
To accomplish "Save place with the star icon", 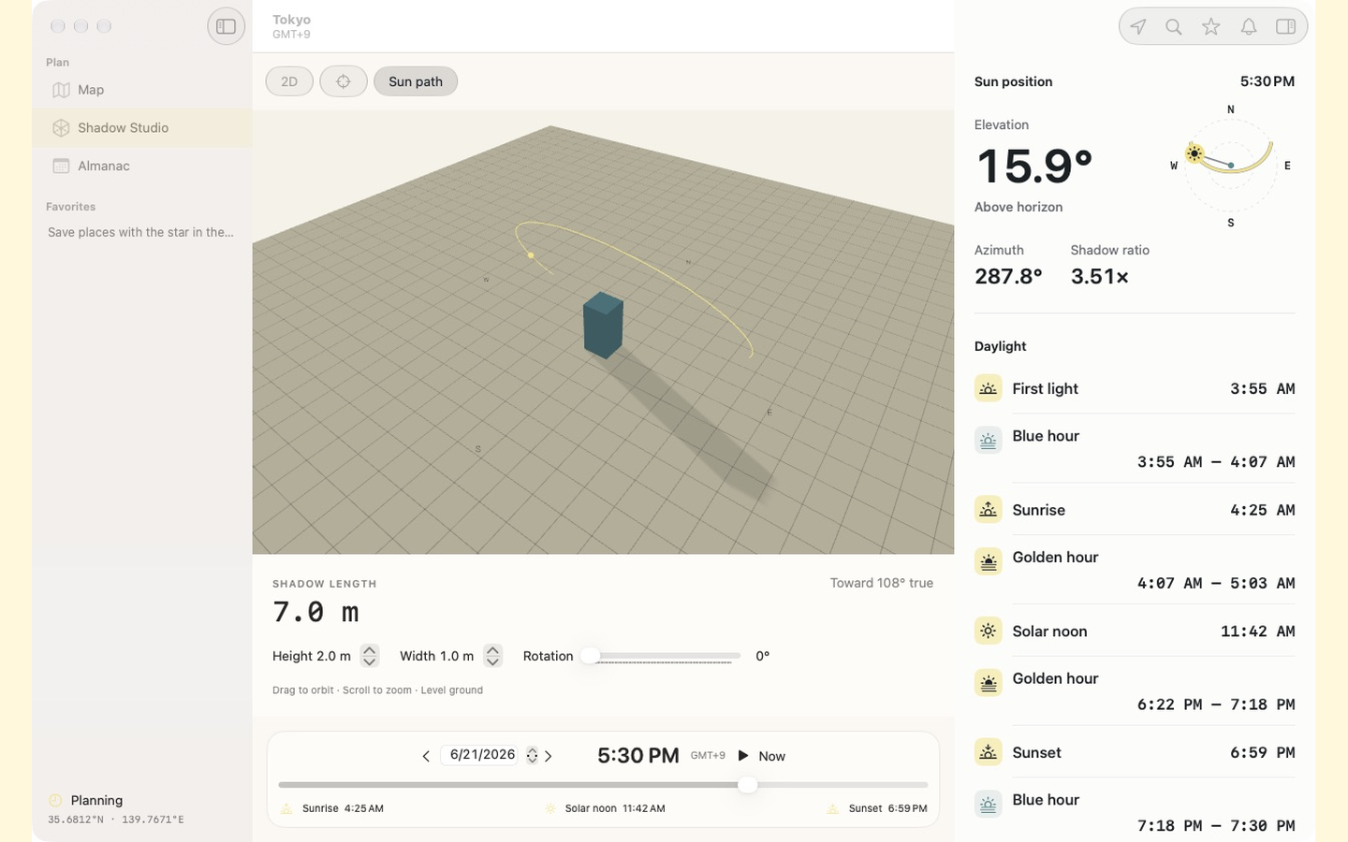I will point(1211,26).
